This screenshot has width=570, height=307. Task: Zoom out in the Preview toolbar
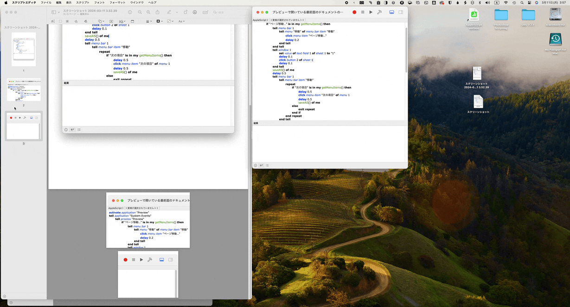tap(140, 12)
